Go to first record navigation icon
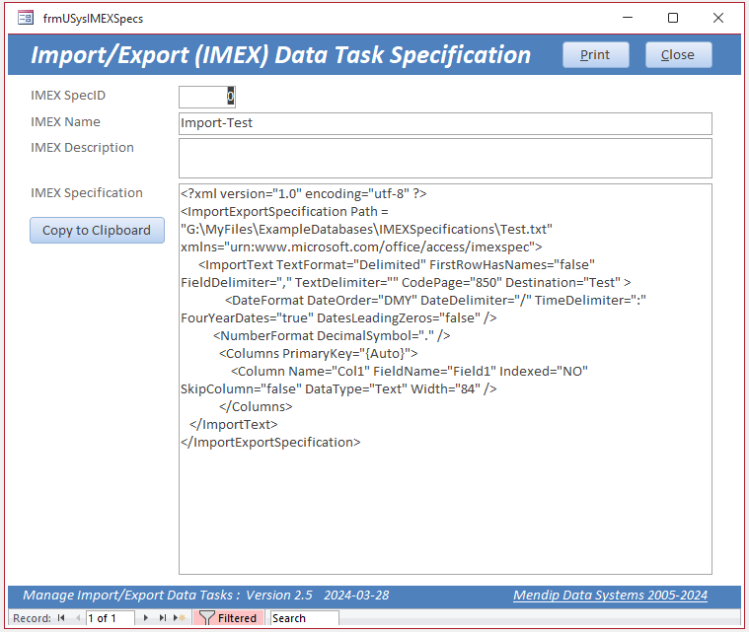Screen dimensions: 749x632 coord(61,617)
